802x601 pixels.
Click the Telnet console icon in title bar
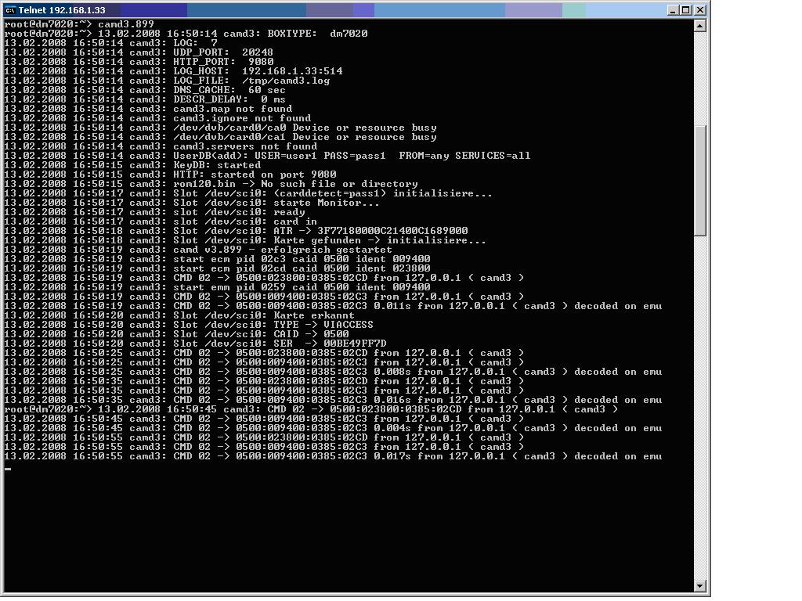(10, 10)
